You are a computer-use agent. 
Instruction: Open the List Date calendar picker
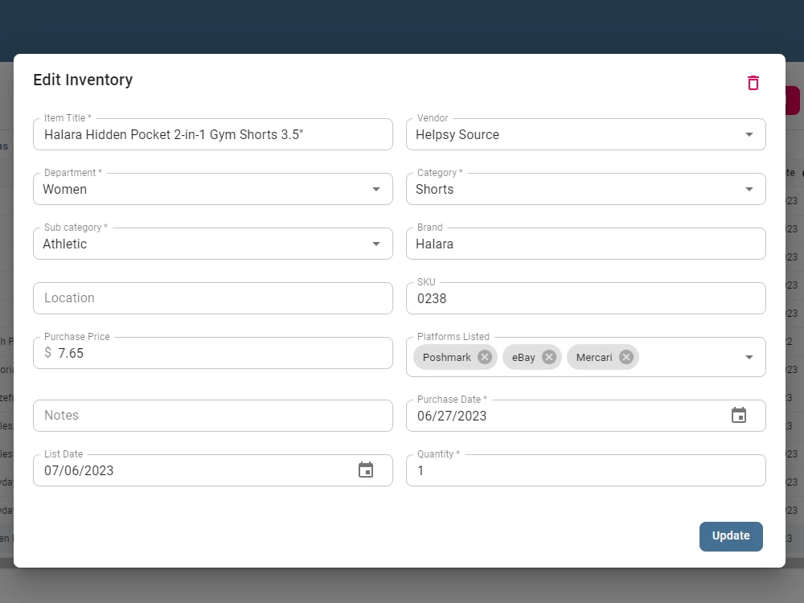point(366,470)
